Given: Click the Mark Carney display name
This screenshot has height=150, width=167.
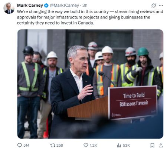Looking at the screenshot, I should pyautogui.click(x=30, y=6).
